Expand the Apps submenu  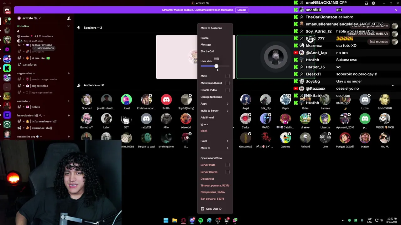click(215, 104)
